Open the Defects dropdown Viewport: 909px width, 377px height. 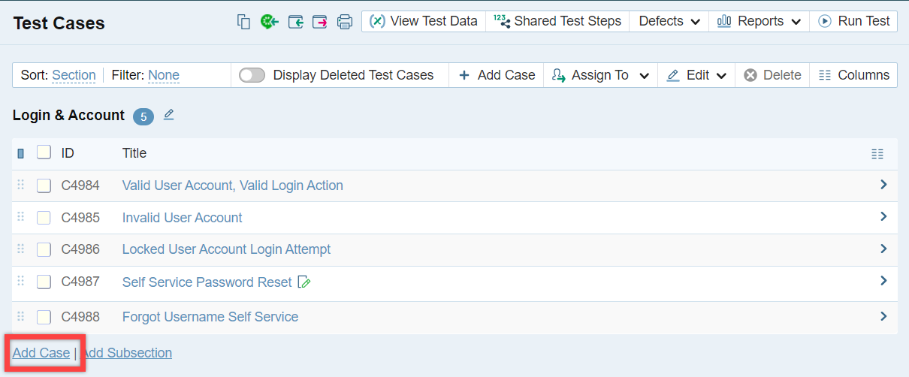669,21
